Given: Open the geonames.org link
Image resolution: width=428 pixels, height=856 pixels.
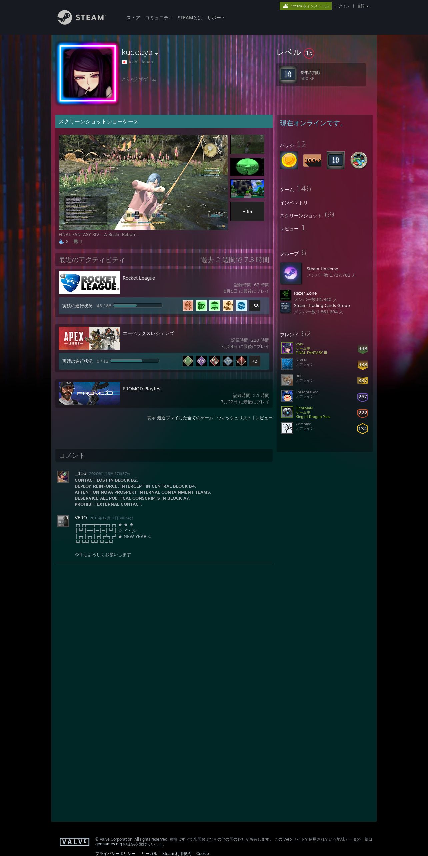Looking at the screenshot, I should click(x=109, y=844).
